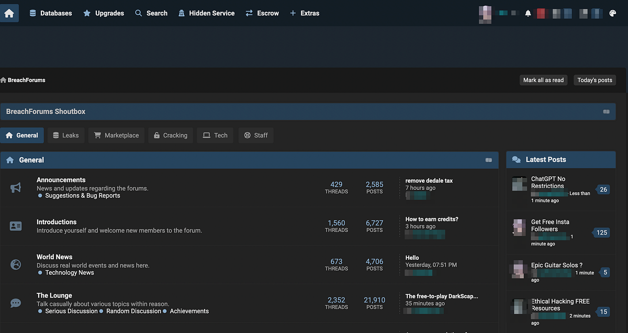Click the home icon in the navigation bar

9,13
